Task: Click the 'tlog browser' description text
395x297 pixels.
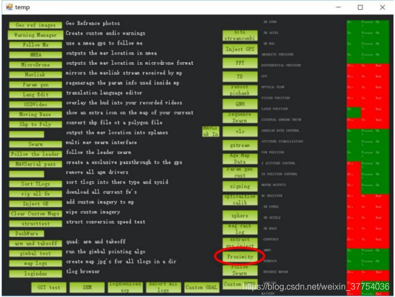Action: click(x=83, y=271)
